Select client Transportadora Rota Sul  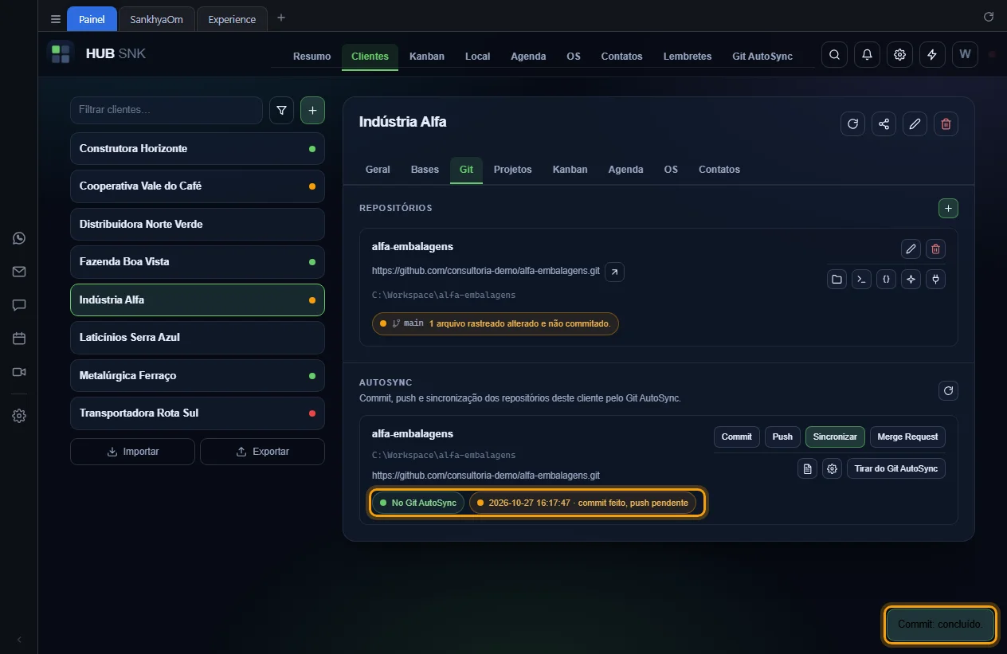(x=198, y=413)
